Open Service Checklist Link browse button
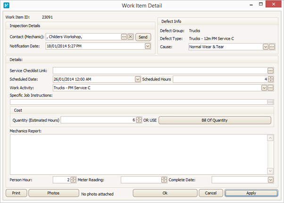The width and height of the screenshot is (284, 203). (270, 70)
